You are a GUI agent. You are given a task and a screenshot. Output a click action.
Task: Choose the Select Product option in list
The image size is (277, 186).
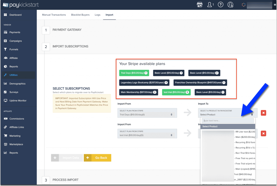point(228,126)
